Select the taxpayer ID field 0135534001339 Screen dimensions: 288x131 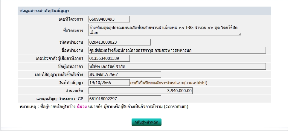click(x=109, y=58)
